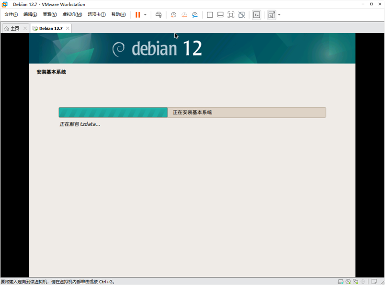The height and width of the screenshot is (285, 385).
Task: Click the installation progress bar
Action: (192, 112)
